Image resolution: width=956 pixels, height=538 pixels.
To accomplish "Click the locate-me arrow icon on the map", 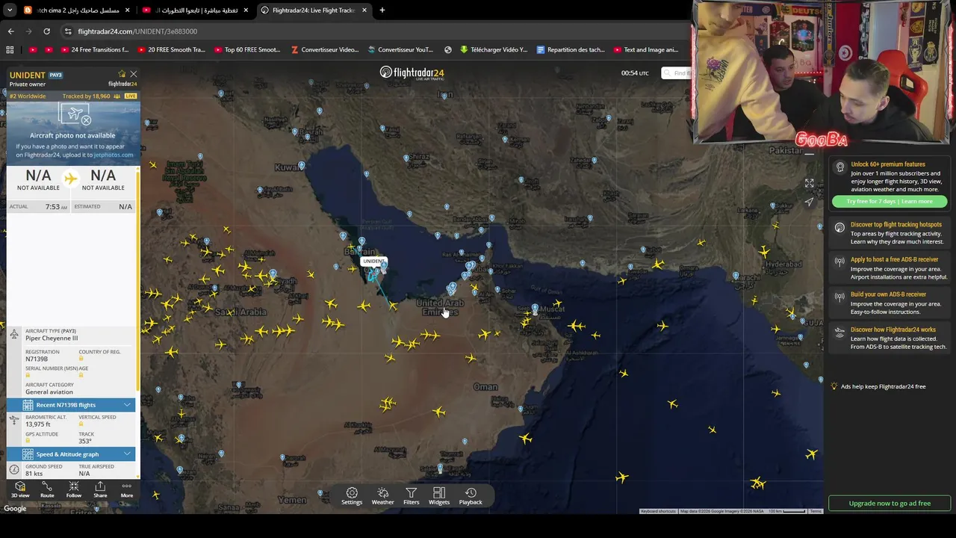I will click(809, 201).
